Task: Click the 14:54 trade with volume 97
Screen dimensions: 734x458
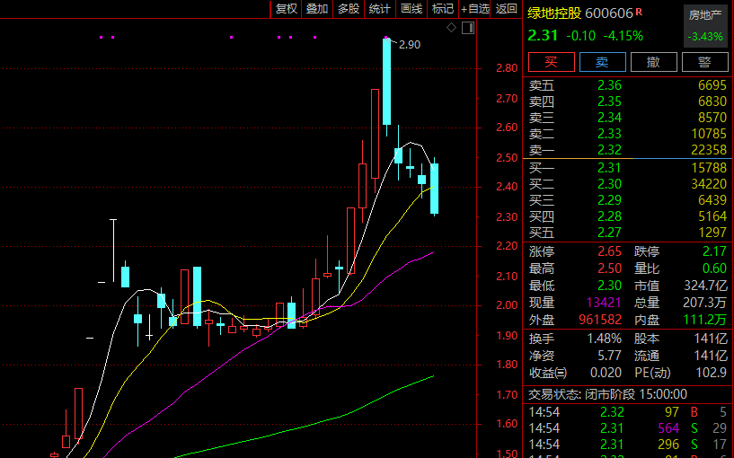Action: (627, 412)
